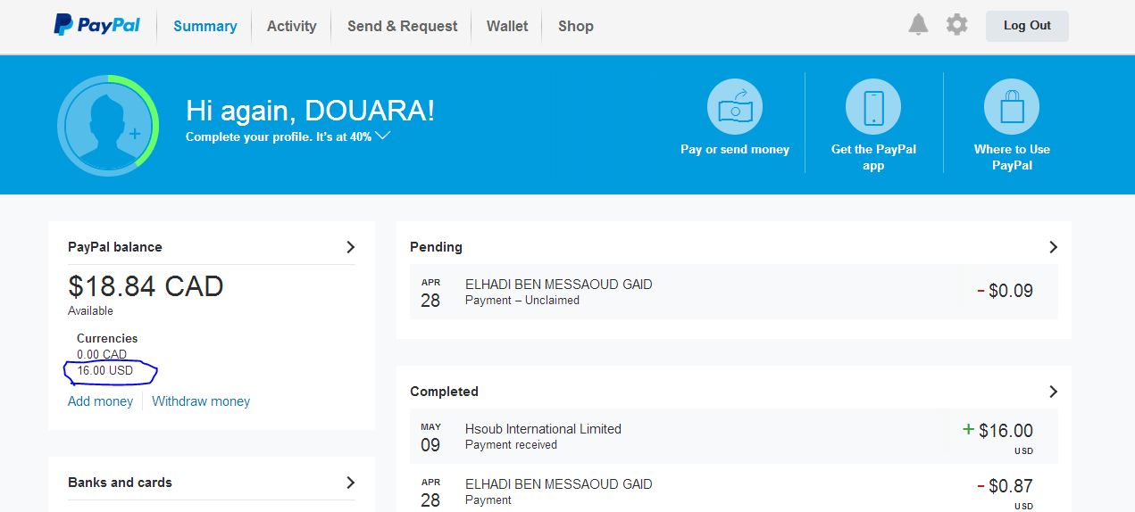Go to the Activity tab
This screenshot has width=1135, height=512.
pos(292,26)
